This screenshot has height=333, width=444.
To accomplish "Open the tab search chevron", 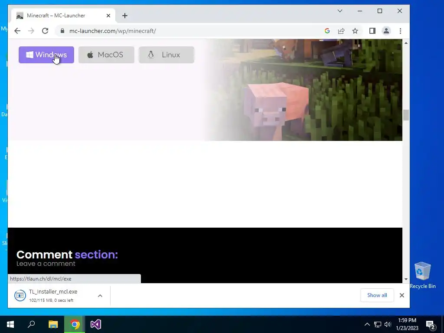I will (x=340, y=11).
